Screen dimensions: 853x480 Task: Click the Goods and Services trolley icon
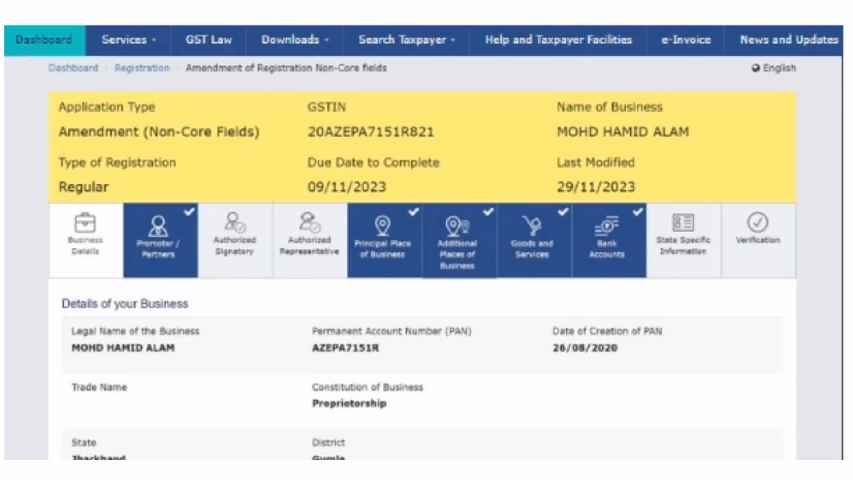click(532, 226)
